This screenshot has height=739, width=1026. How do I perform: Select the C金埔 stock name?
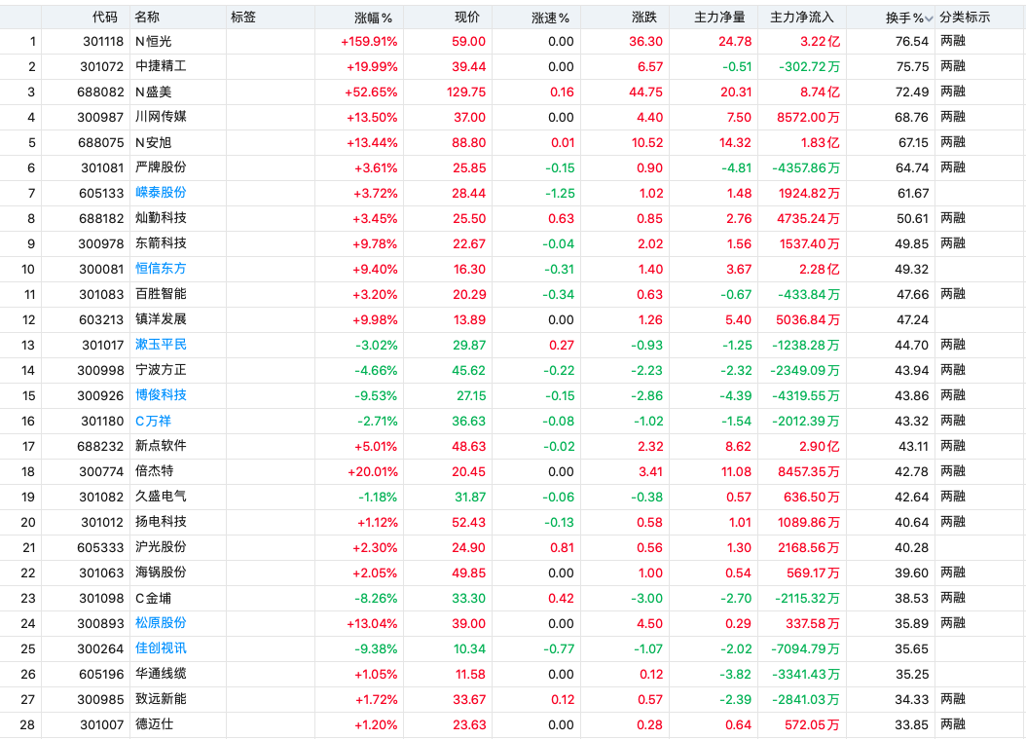coord(153,598)
